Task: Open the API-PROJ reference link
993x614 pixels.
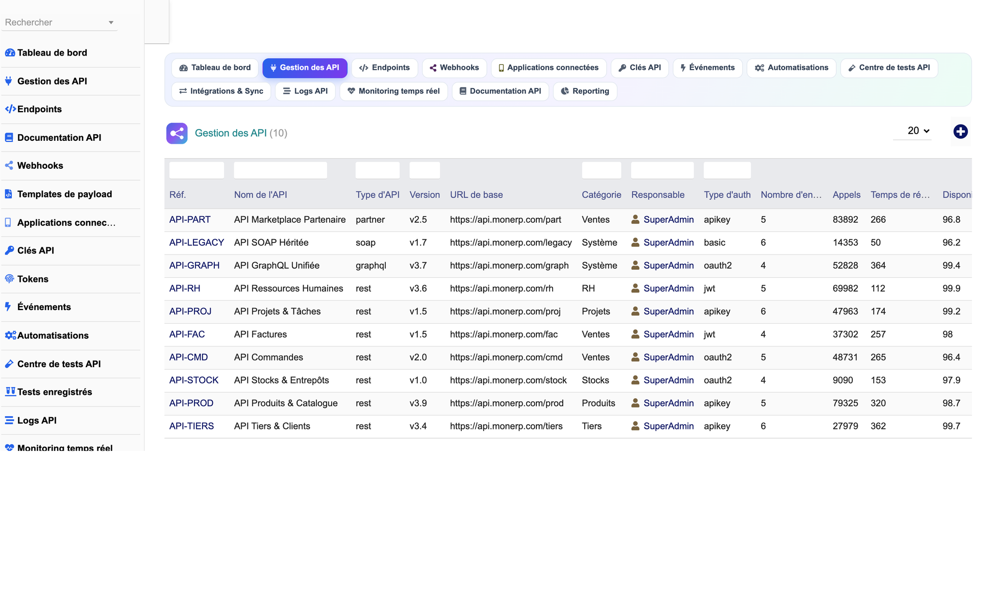Action: click(190, 312)
